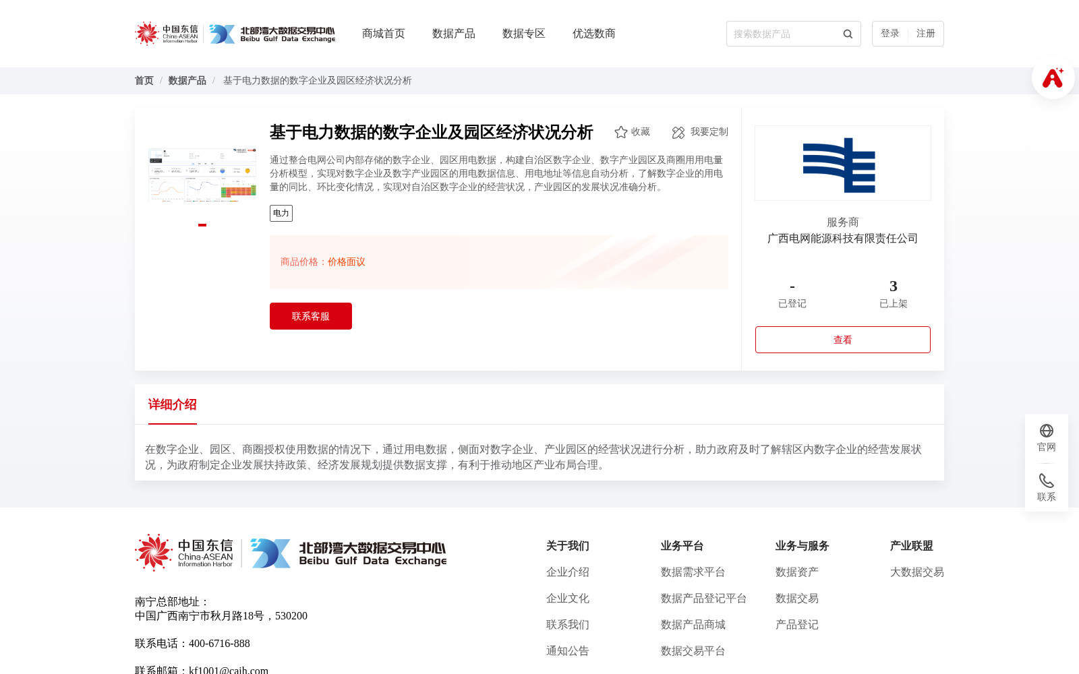Click the 企业介绍 footer link
This screenshot has height=674, width=1079.
pos(568,572)
